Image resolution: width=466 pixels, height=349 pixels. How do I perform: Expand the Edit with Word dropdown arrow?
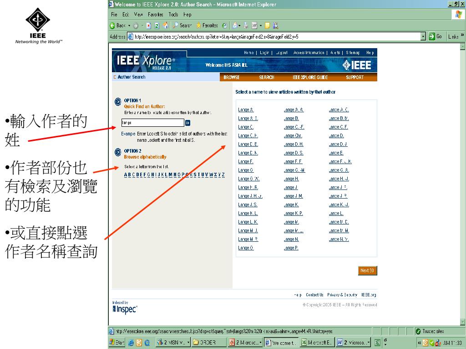coord(261,26)
